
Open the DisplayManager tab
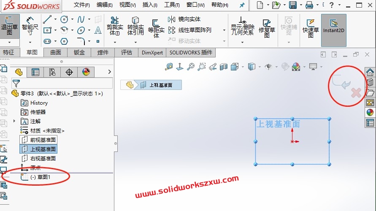click(x=86, y=72)
